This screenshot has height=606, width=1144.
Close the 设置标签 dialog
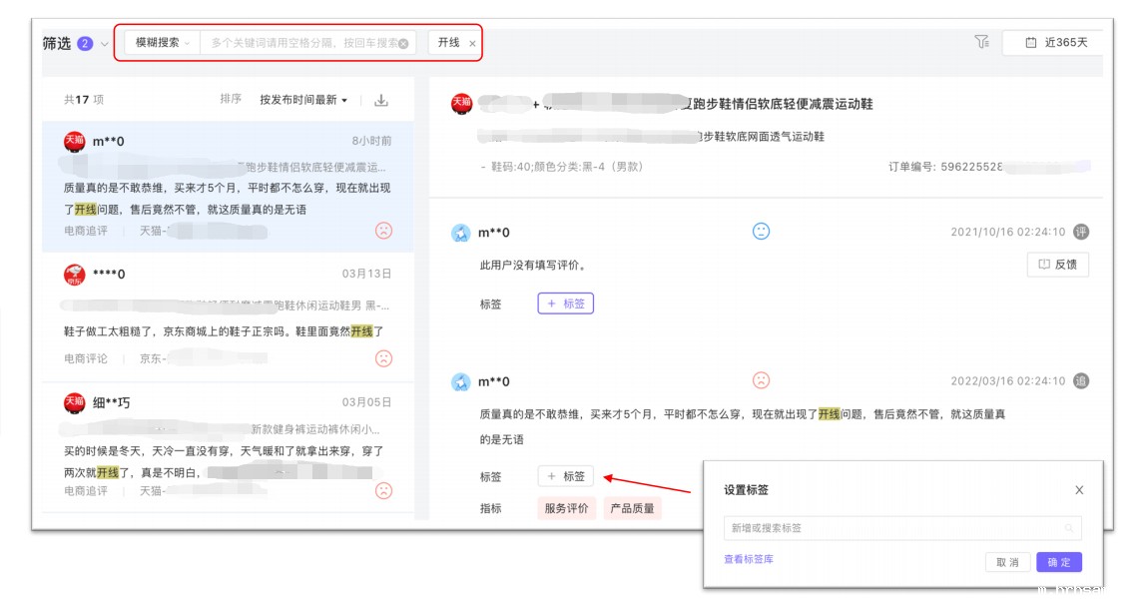pyautogui.click(x=1079, y=490)
